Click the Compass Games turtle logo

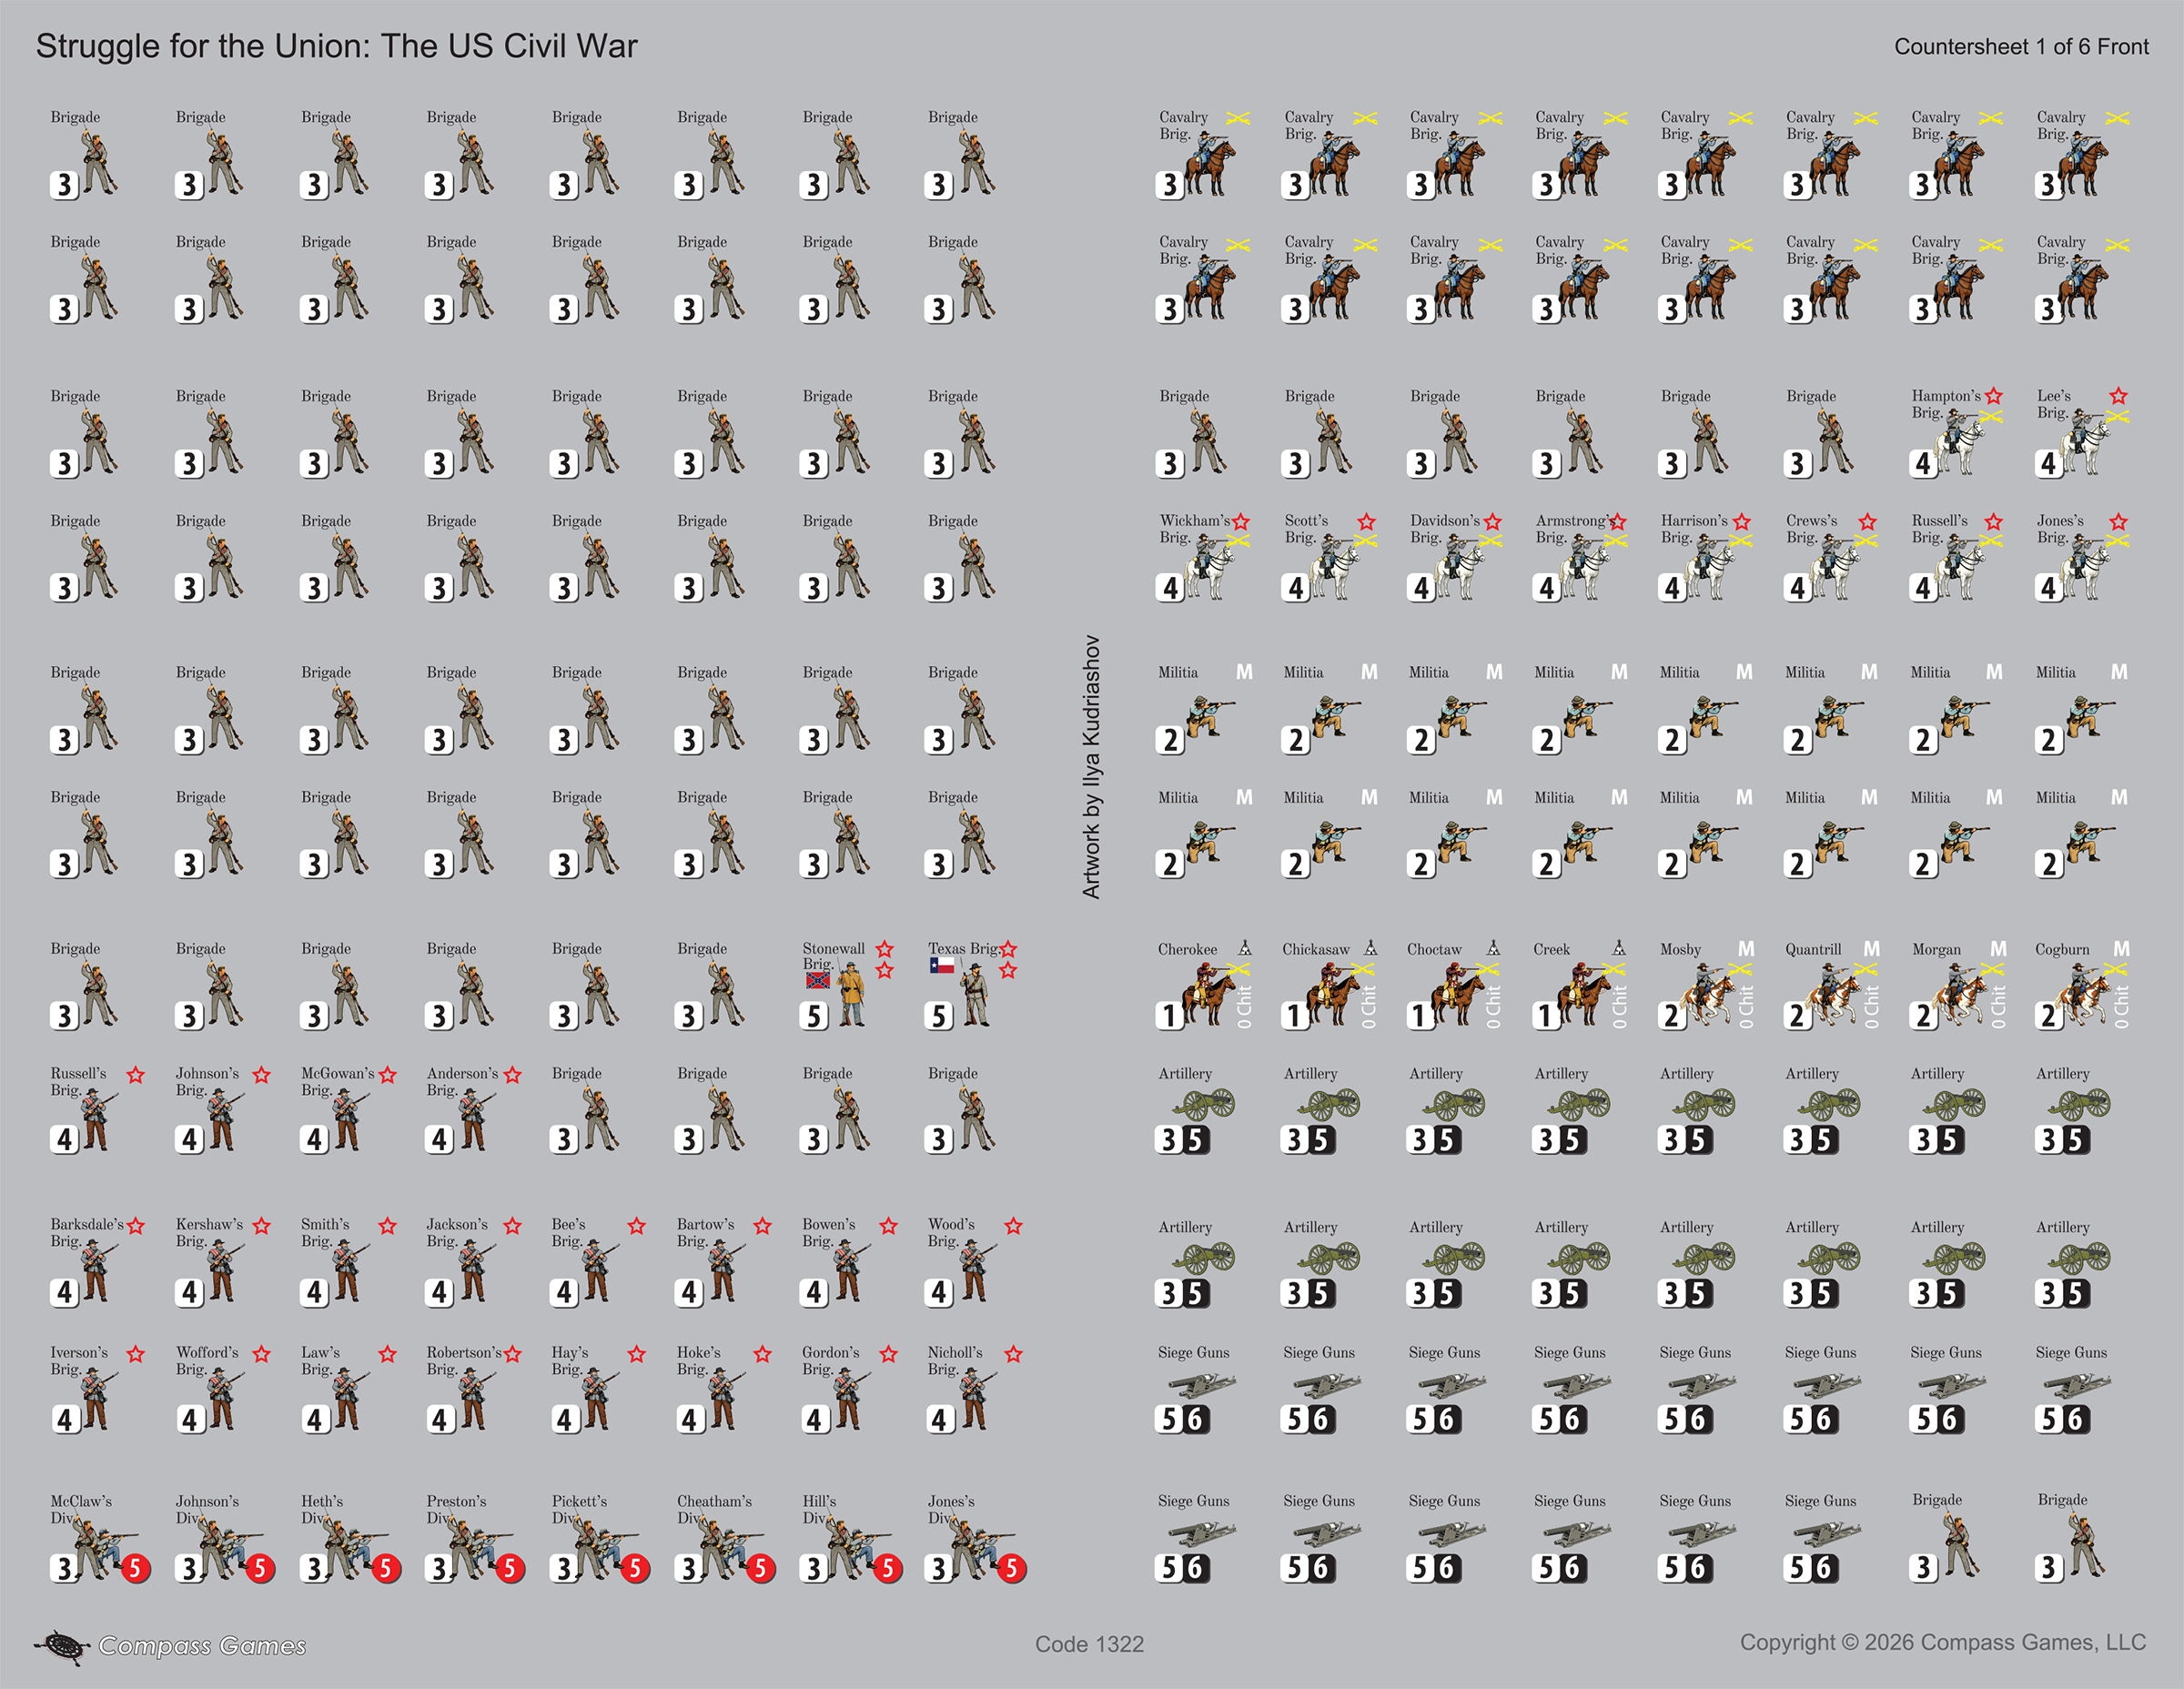click(x=63, y=1646)
